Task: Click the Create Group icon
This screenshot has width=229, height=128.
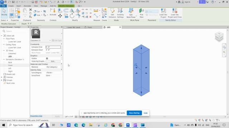Action: (x=104, y=11)
